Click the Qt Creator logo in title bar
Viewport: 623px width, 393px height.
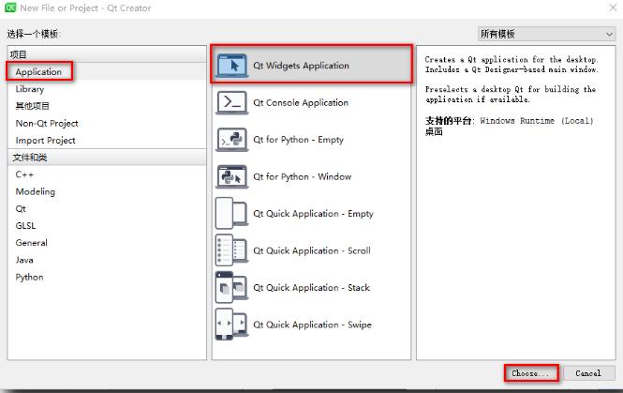[10, 8]
